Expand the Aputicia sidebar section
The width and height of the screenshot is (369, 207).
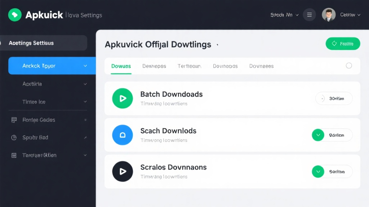click(x=85, y=84)
